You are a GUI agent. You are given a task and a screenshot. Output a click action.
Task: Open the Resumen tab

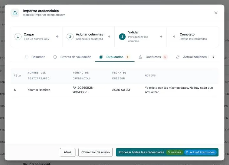tap(35, 57)
